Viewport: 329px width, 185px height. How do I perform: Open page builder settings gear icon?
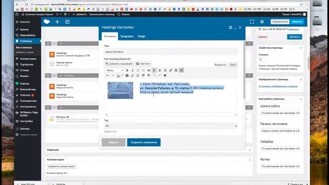click(262, 22)
